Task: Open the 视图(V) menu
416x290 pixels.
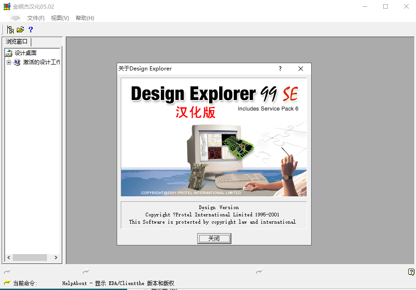Action: [x=60, y=18]
